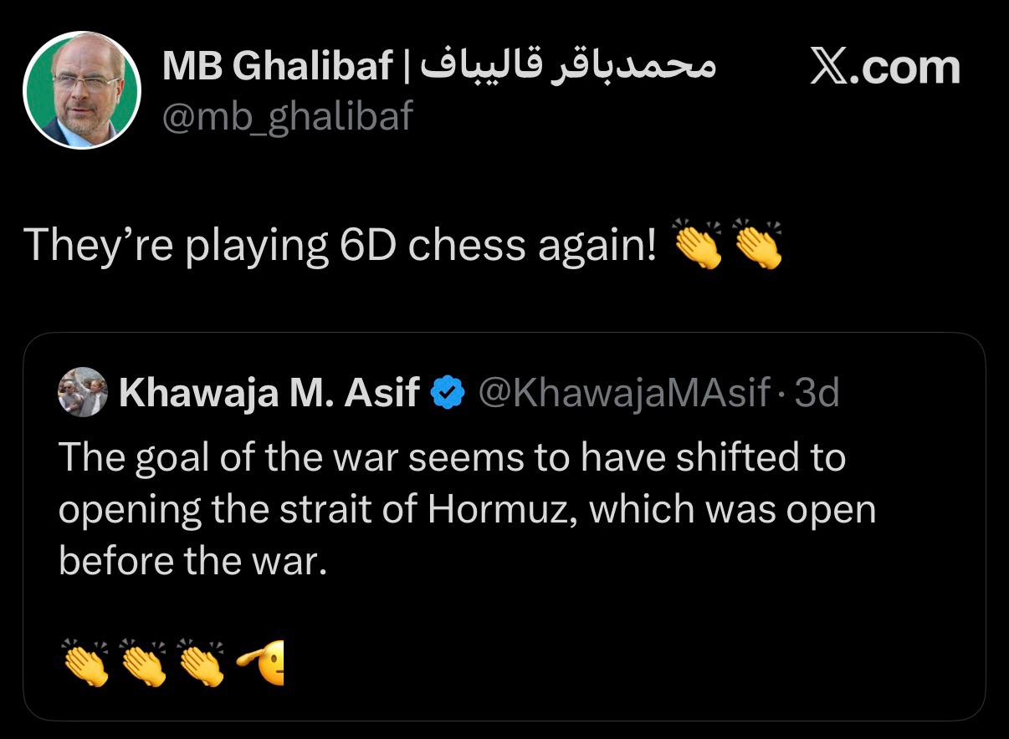This screenshot has width=1009, height=739.
Task: Open the @KhawajaMAsif handle link
Action: (x=623, y=392)
